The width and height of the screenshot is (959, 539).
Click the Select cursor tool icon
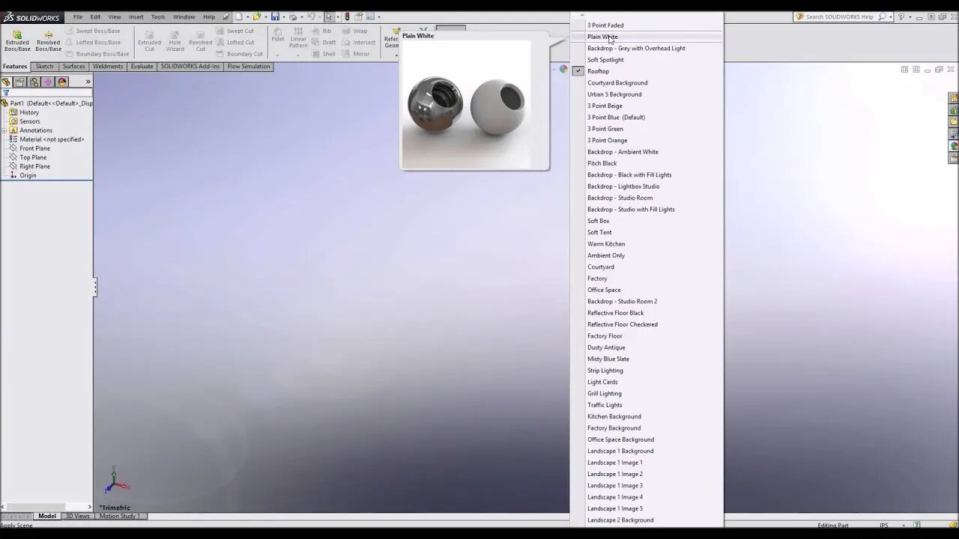[x=329, y=16]
